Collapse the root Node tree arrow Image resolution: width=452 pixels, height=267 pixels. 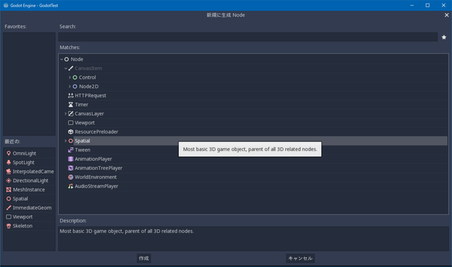[62, 59]
